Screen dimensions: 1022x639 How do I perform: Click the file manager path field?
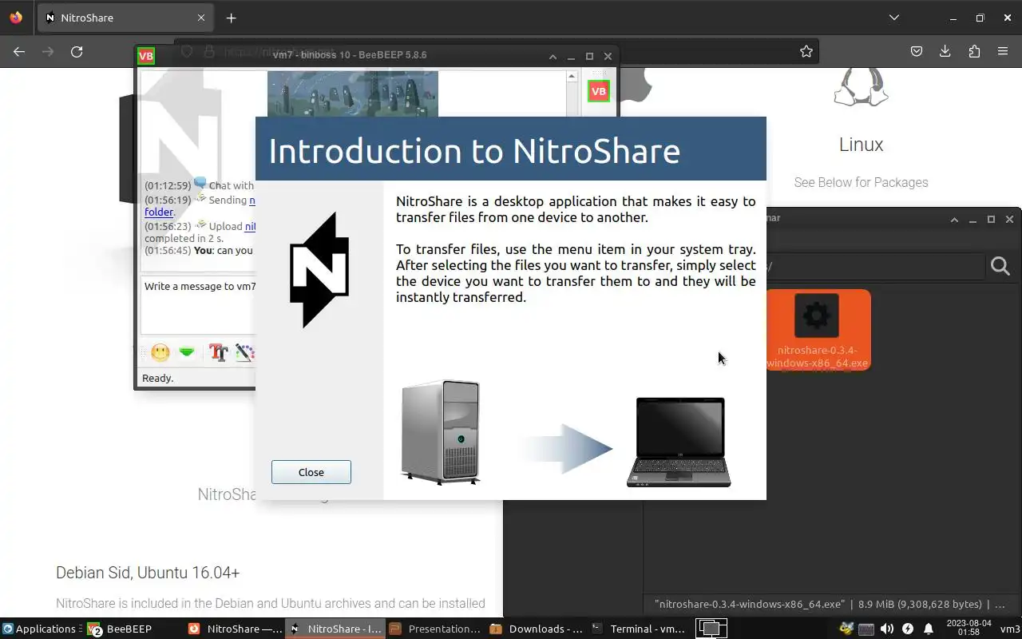coord(874,266)
